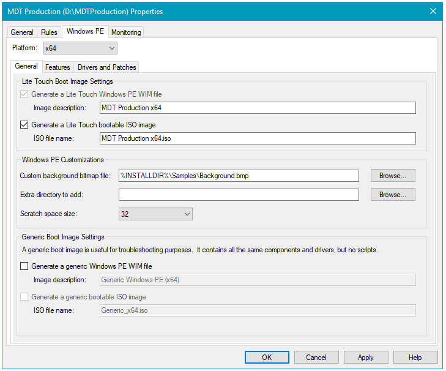
Task: Click the Custom background bitmap file field
Action: [239, 176]
